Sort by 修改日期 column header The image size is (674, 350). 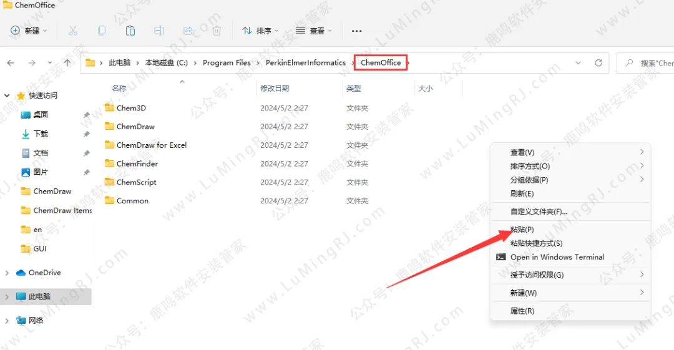(275, 89)
